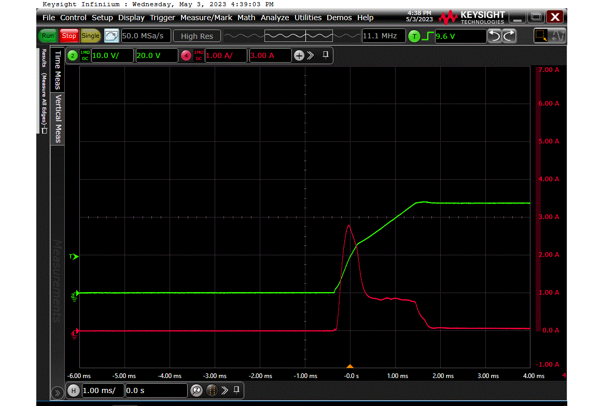Image resolution: width=602 pixels, height=406 pixels.
Task: Switch to the Vertical Meas tab
Action: click(x=58, y=119)
